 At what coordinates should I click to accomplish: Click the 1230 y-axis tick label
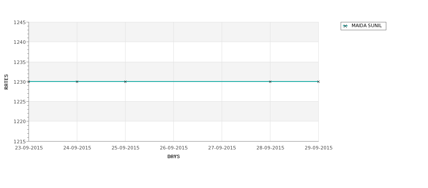coord(20,82)
